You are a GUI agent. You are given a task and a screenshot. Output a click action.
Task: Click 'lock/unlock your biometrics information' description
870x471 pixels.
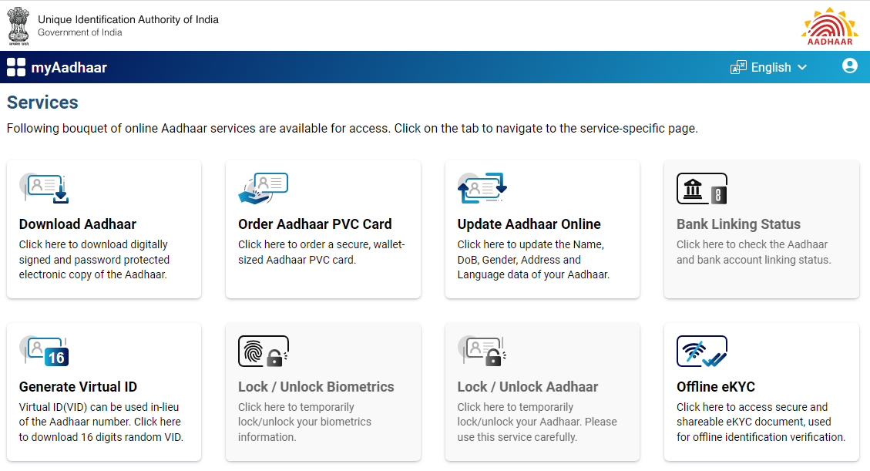[x=304, y=422]
